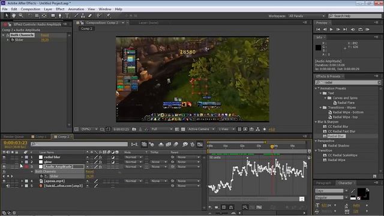
Task: Click the timeline current time indicator
Action: pyautogui.click(x=272, y=146)
